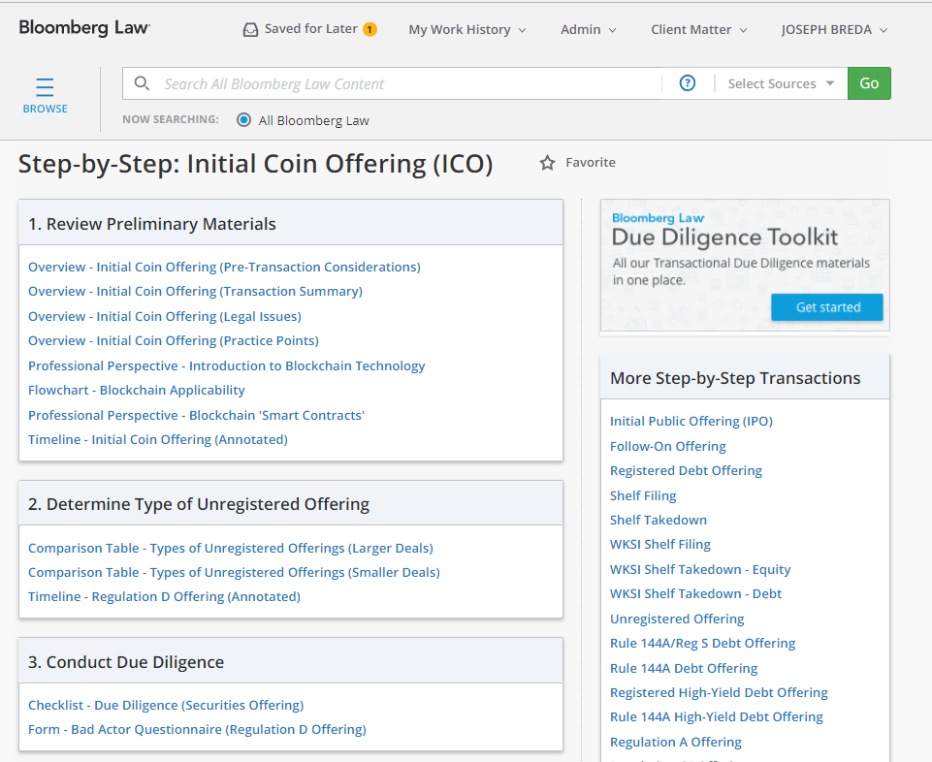Open the Initial Public Offering (IPO) link

tap(691, 422)
